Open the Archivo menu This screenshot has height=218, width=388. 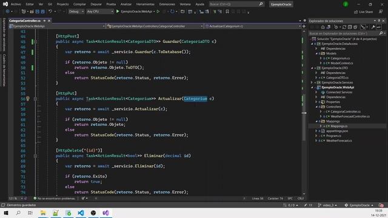pyautogui.click(x=16, y=4)
